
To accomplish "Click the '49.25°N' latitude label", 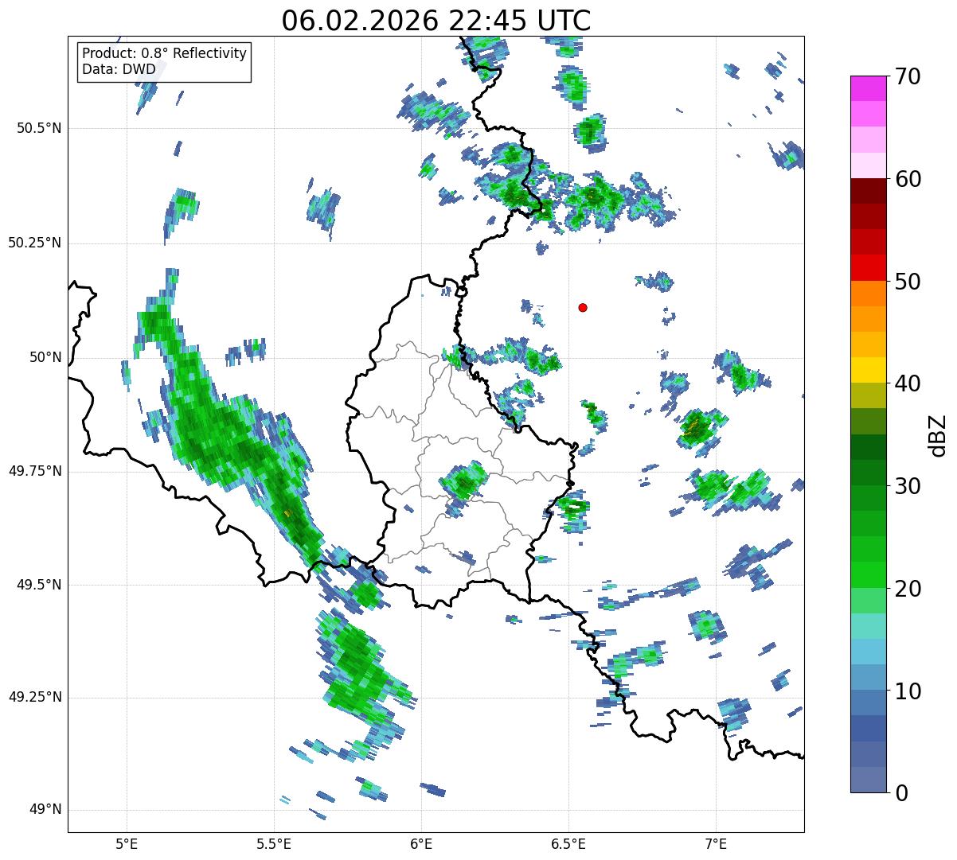I will click(35, 697).
